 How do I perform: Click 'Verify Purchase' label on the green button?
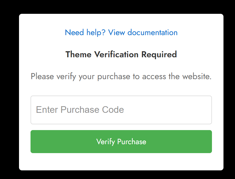(121, 142)
